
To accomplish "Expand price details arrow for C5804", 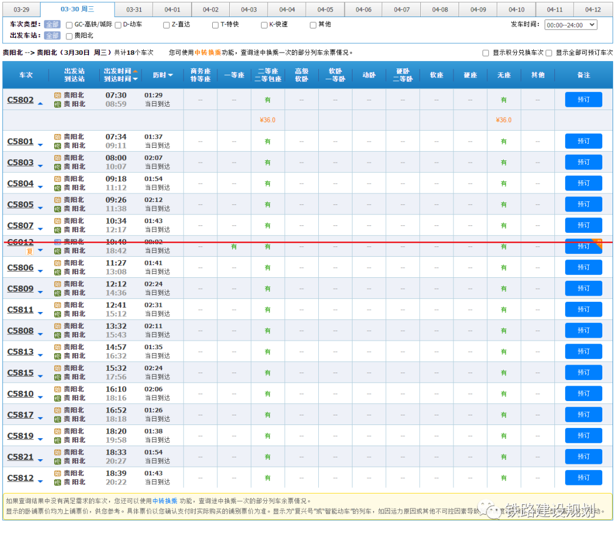I will [40, 187].
